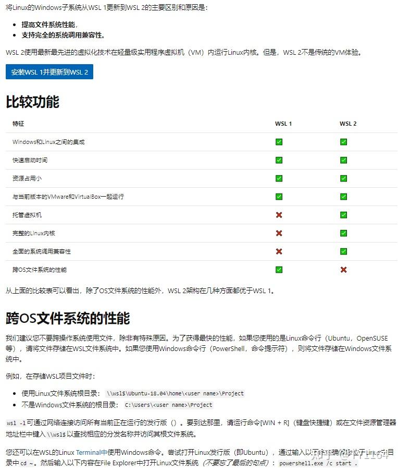Click the 不是Windows文件系统的根目录 bullet text
The width and height of the screenshot is (398, 471).
(x=70, y=405)
